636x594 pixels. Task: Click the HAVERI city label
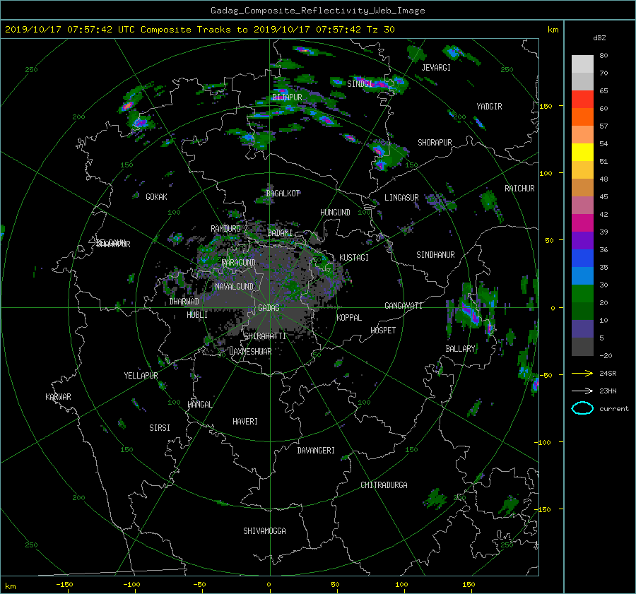pyautogui.click(x=245, y=422)
